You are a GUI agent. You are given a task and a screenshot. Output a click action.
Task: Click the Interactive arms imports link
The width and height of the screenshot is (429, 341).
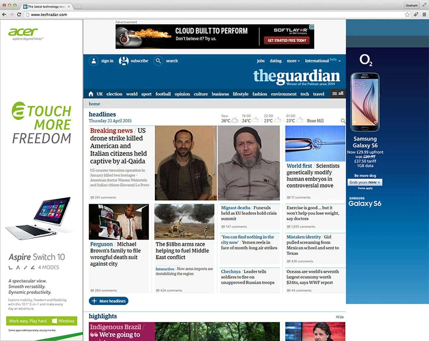coord(184,271)
